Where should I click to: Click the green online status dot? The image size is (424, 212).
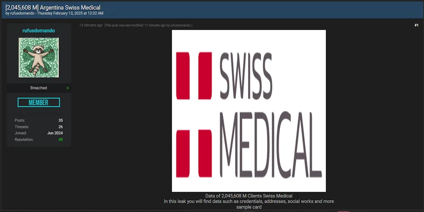[x=67, y=88]
